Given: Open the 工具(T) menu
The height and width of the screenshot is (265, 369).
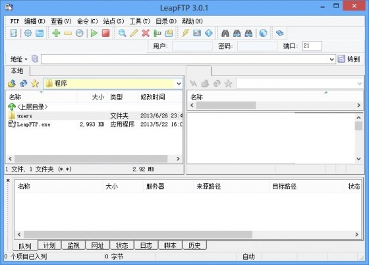Looking at the screenshot, I should click(x=140, y=21).
